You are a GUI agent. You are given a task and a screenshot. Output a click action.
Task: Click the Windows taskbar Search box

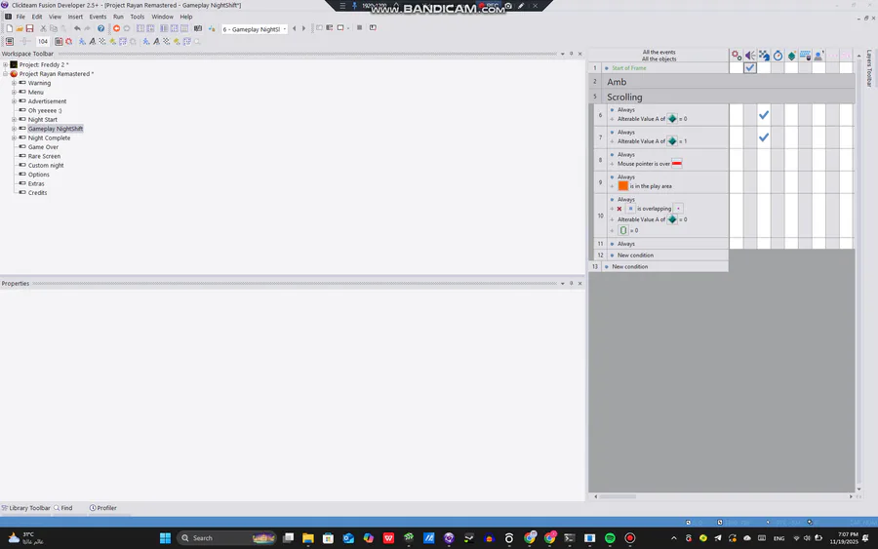click(x=226, y=538)
